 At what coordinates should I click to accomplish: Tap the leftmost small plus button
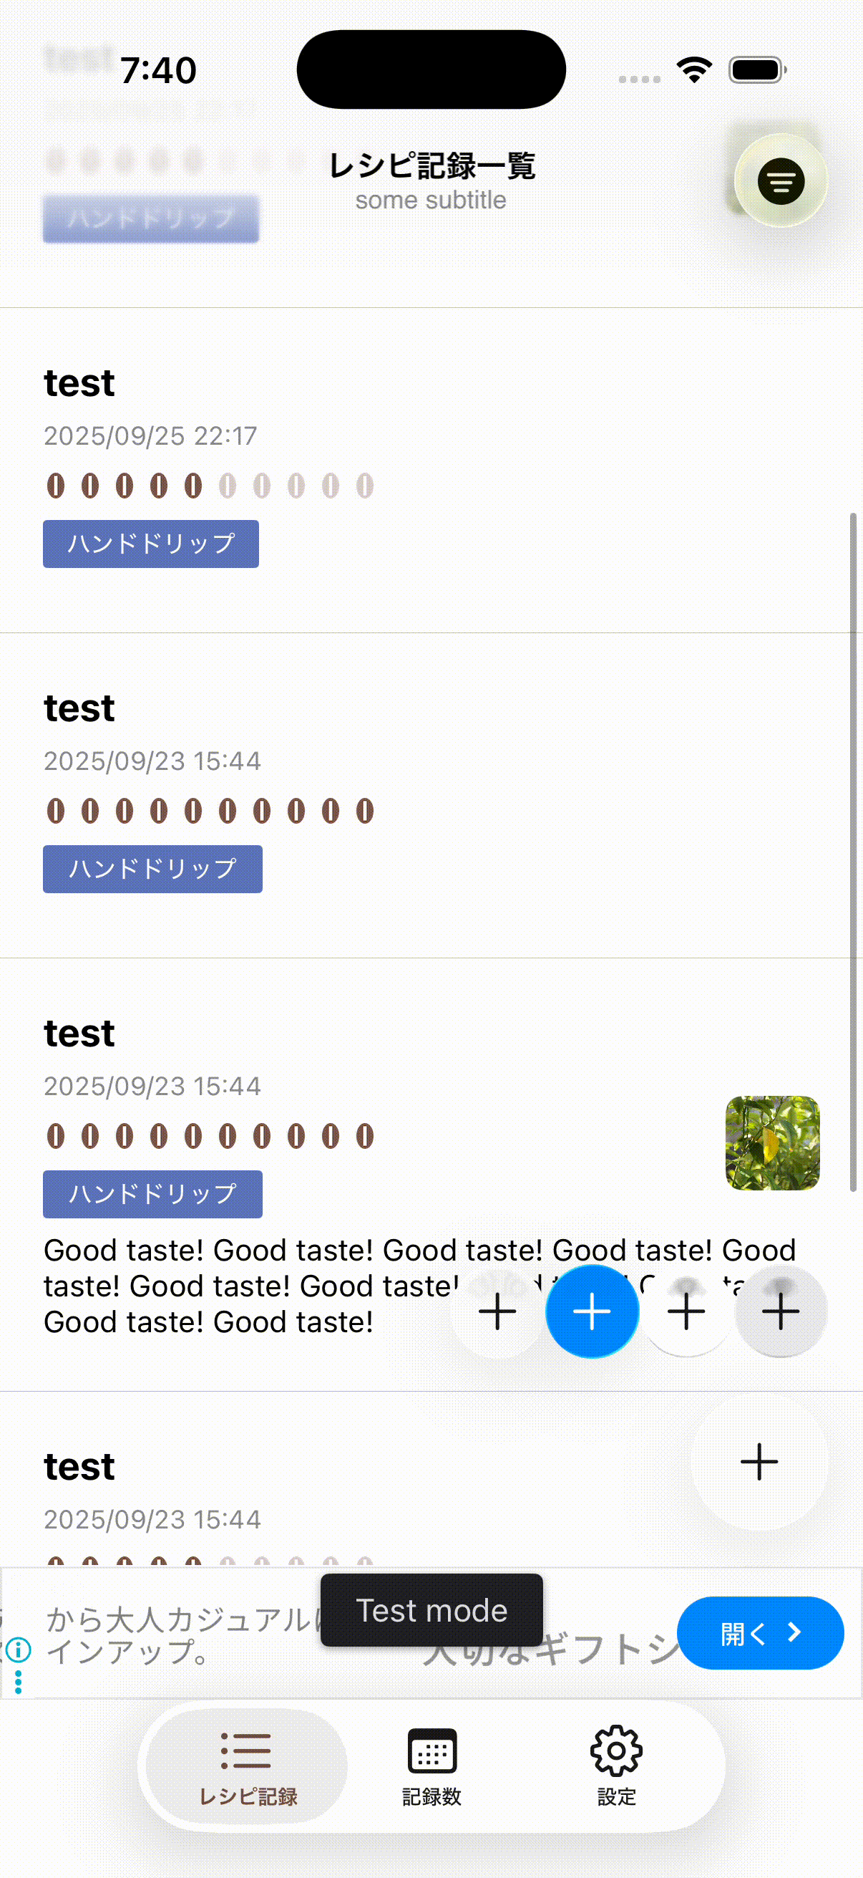point(497,1311)
